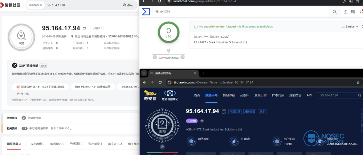The width and height of the screenshot is (363, 155).
Task: Click the VirusTotal magnifier search icon
Action: [335, 12]
